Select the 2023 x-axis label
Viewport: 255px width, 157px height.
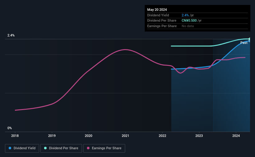click(199, 136)
